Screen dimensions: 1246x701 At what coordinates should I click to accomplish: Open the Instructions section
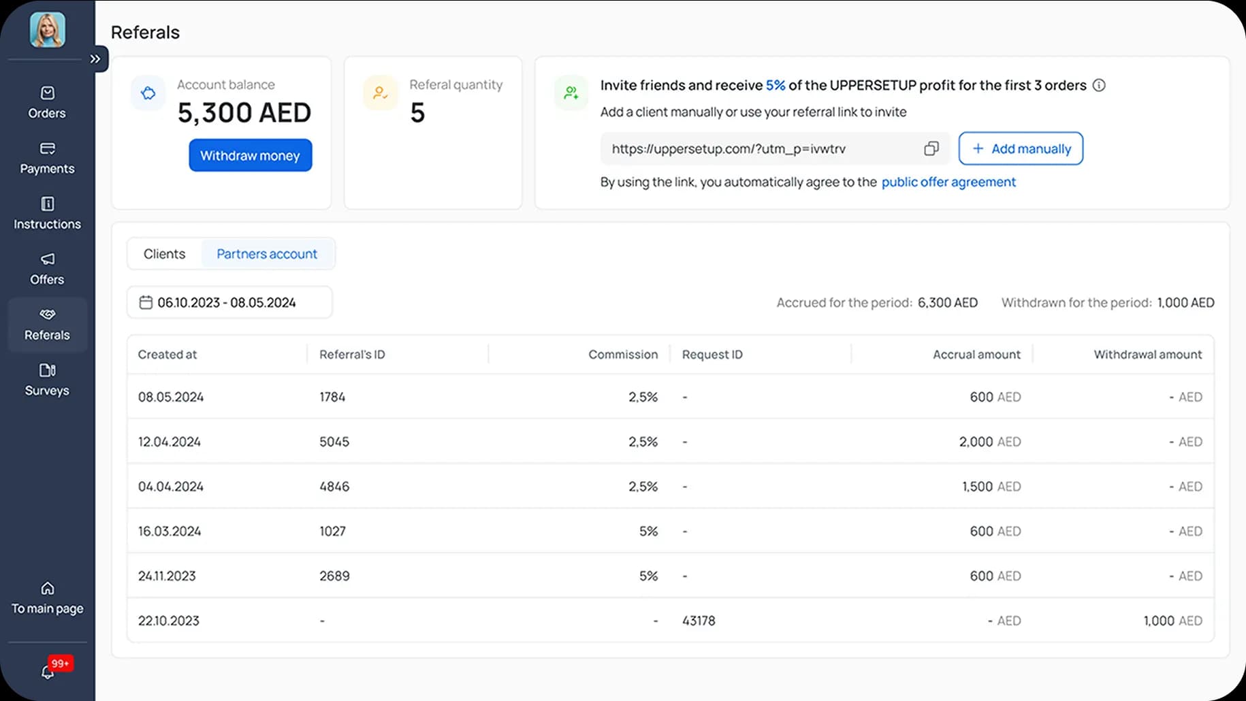coord(47,213)
